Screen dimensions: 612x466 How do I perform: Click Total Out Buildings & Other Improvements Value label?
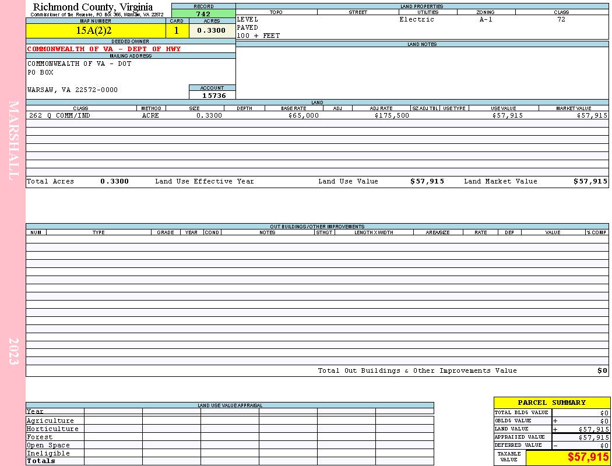[417, 371]
